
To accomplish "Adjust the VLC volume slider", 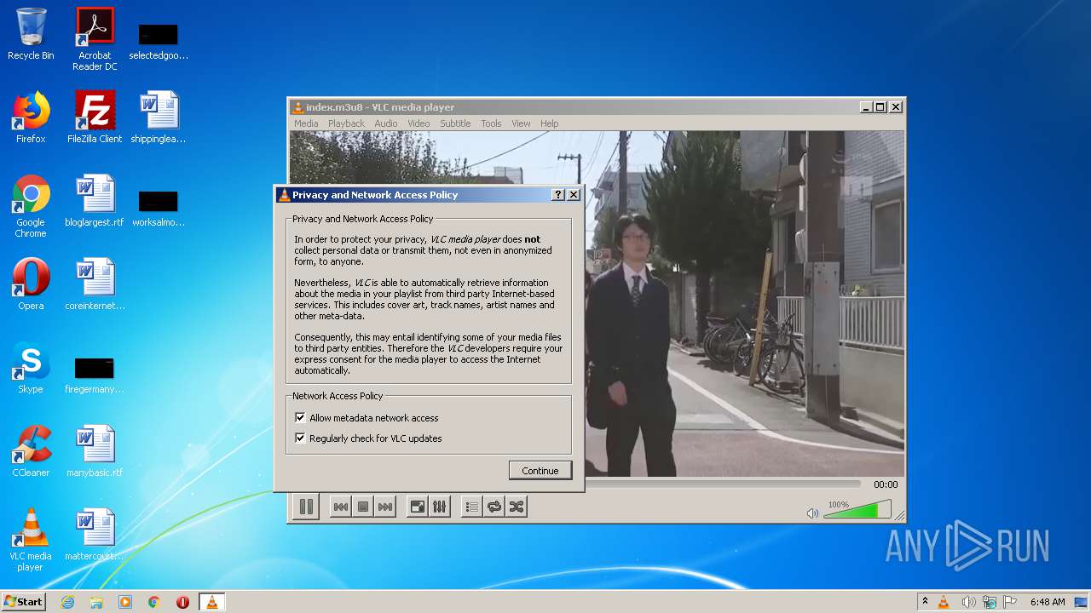I will click(x=857, y=510).
